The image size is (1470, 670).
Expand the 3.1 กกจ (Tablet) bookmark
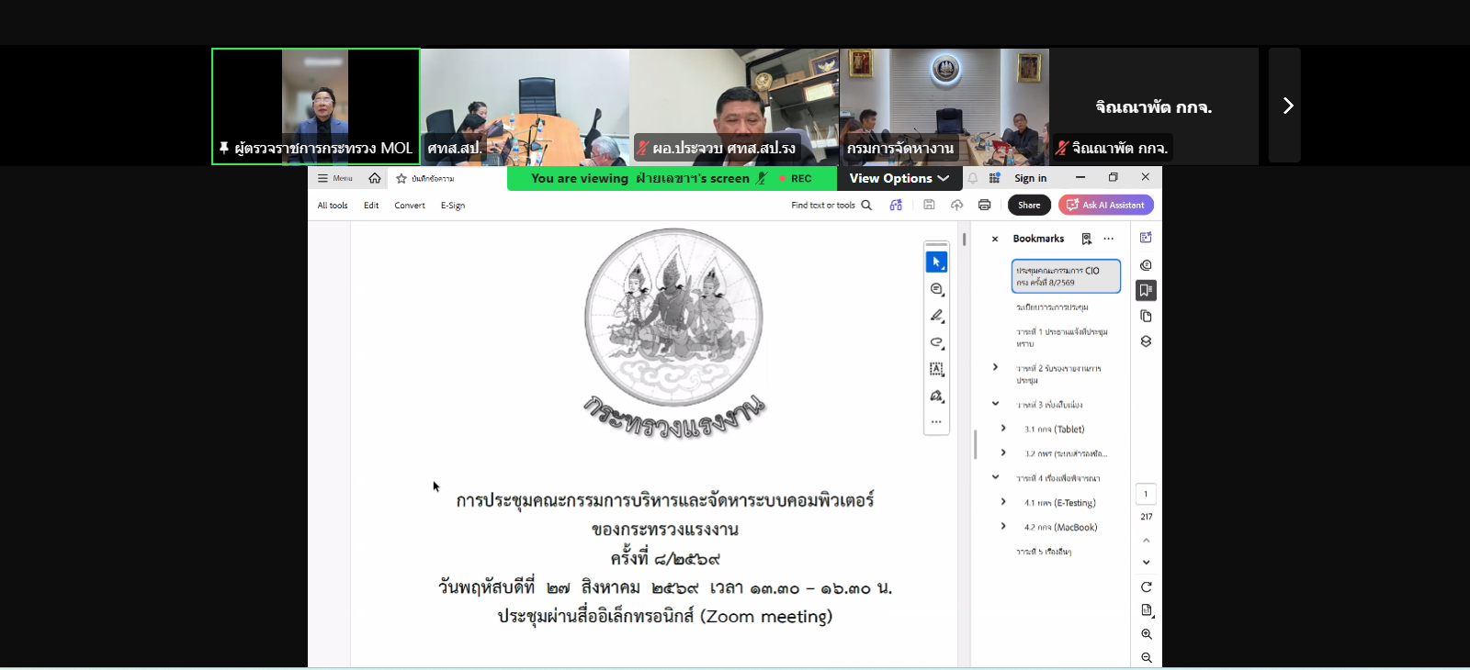[1003, 429]
